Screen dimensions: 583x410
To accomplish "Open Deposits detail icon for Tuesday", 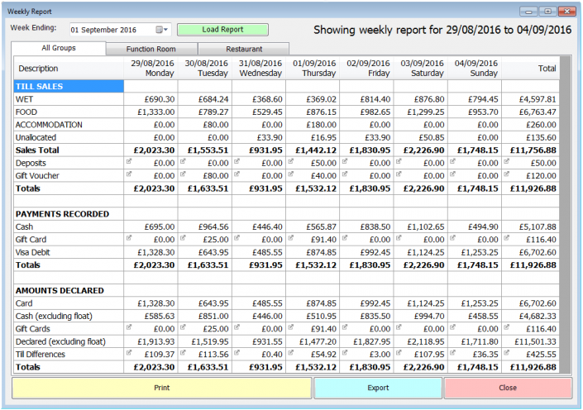I will (x=183, y=161).
